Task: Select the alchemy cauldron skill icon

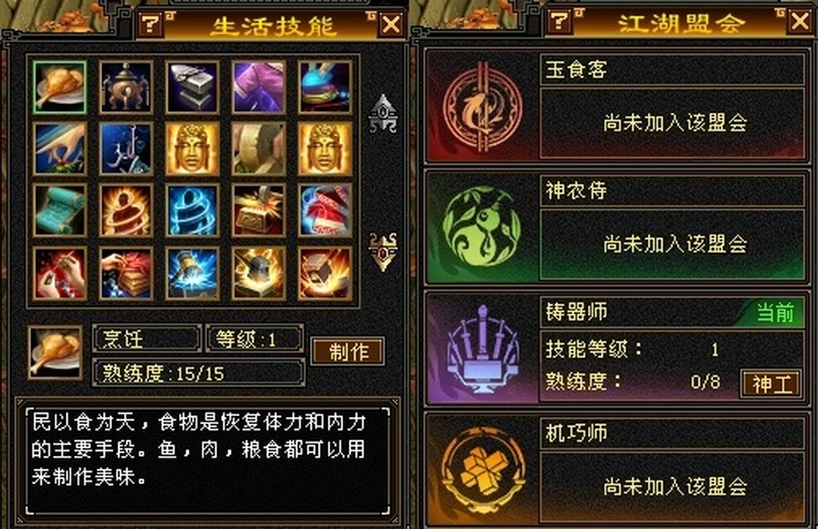Action: [126, 87]
